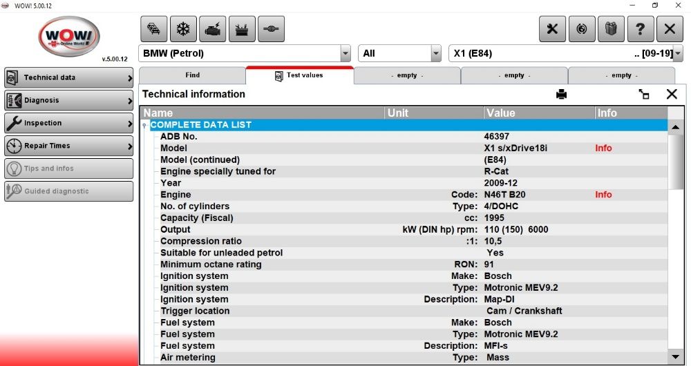This screenshot has width=691, height=366.
Task: Click the scrollbar down arrow
Action: [x=676, y=357]
